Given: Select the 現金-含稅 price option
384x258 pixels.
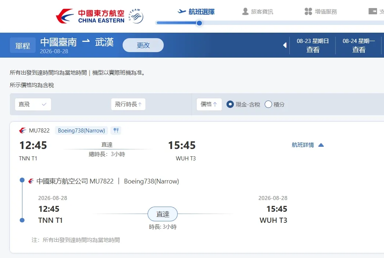Looking at the screenshot, I should pos(230,104).
